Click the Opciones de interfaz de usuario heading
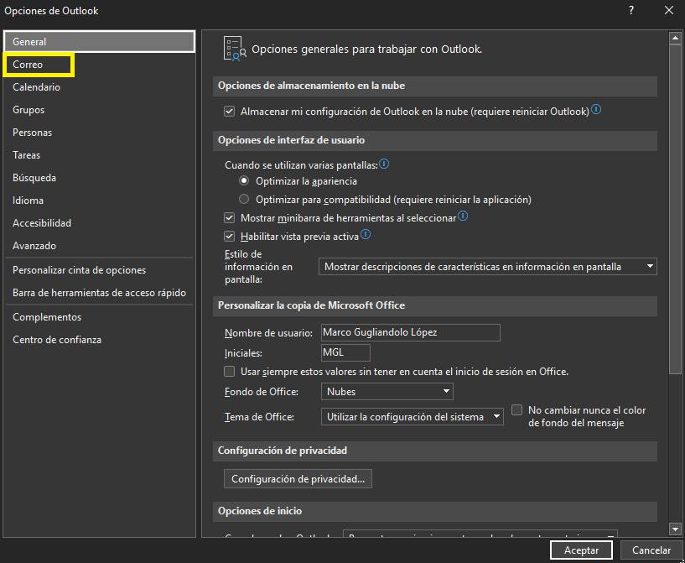Image resolution: width=685 pixels, height=563 pixels. tap(292, 140)
